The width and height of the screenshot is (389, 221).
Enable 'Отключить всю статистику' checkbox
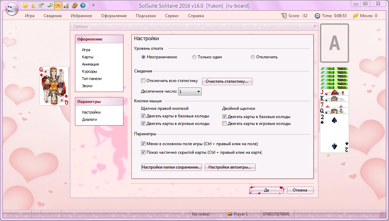coord(143,81)
